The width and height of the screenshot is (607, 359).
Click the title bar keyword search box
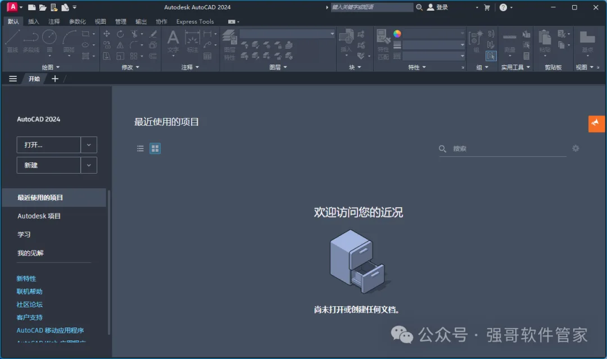coord(372,7)
